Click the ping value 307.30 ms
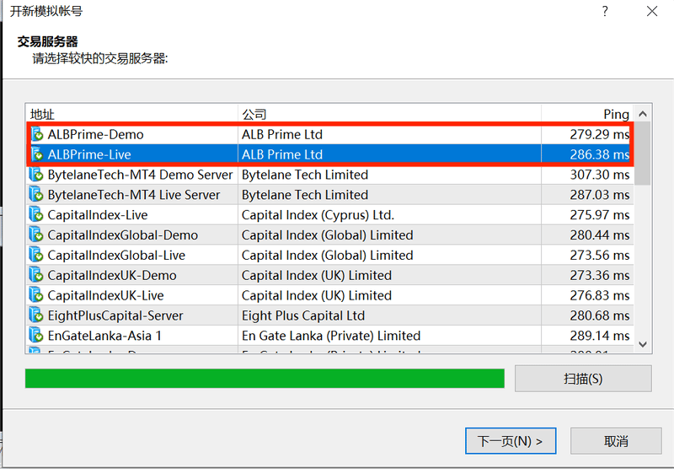Image resolution: width=674 pixels, height=469 pixels. 600,175
